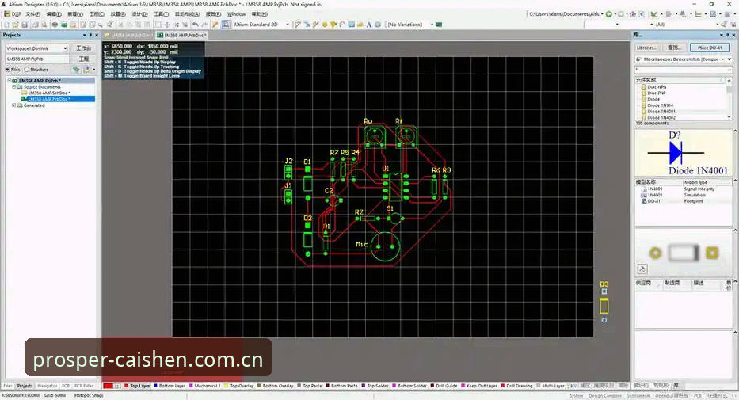
Task: Click the Cut scissors icon
Action: pyautogui.click(x=120, y=24)
